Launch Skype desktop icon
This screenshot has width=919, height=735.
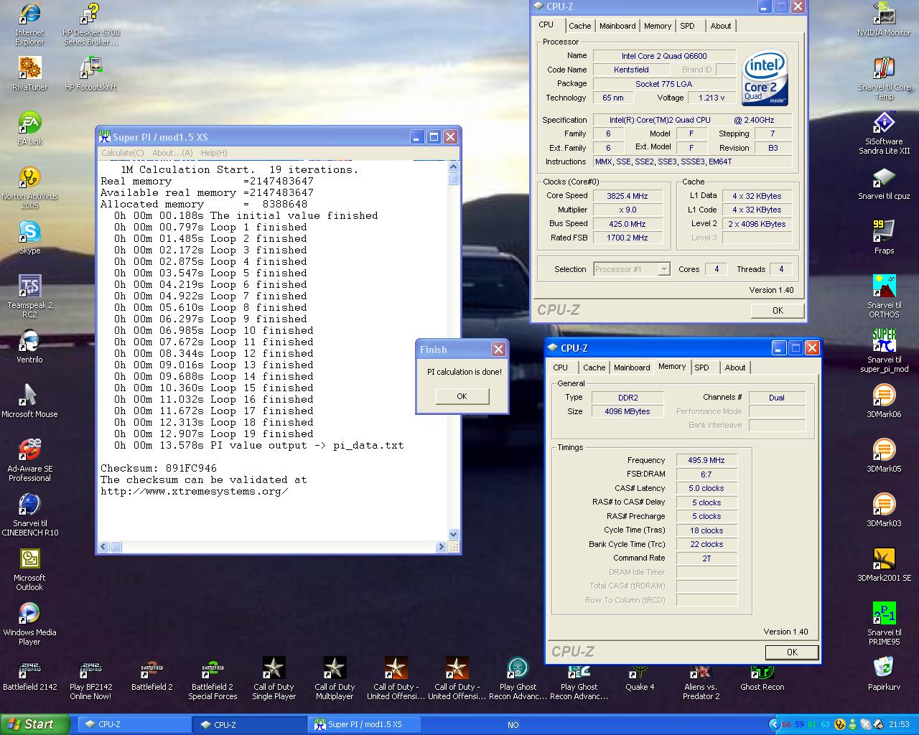click(x=29, y=238)
